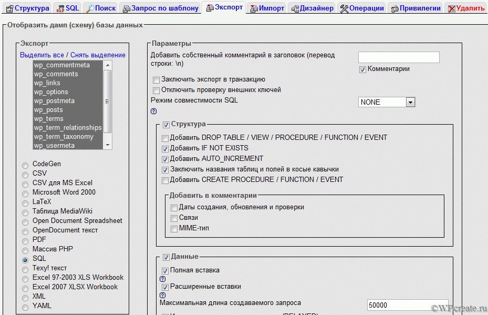488x315 pixels.
Task: Click the Структура tab icon
Action: pyautogui.click(x=9, y=9)
